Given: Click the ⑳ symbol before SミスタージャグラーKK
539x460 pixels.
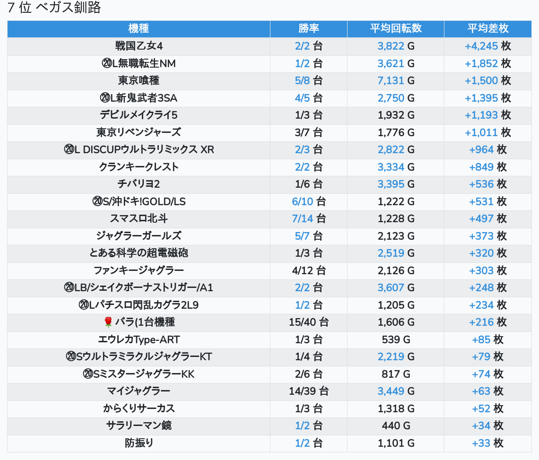Looking at the screenshot, I should point(88,374).
